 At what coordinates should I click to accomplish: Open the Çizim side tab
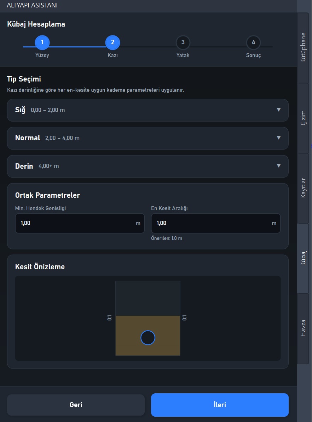coord(303,118)
